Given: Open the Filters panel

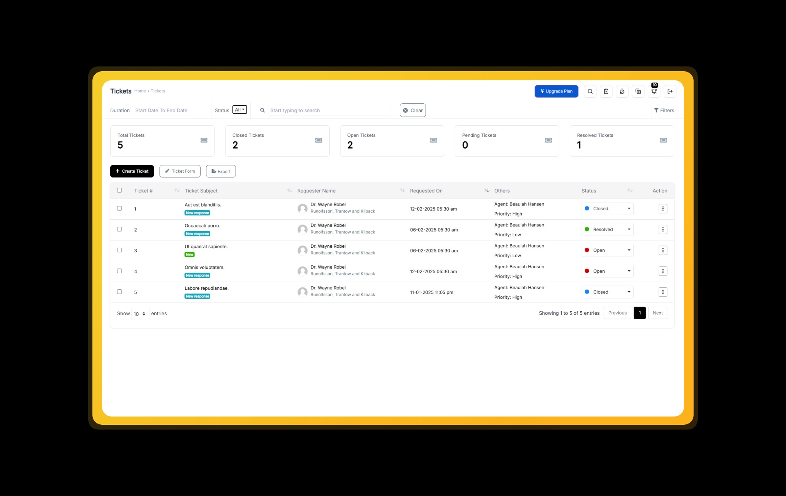Looking at the screenshot, I should click(664, 110).
